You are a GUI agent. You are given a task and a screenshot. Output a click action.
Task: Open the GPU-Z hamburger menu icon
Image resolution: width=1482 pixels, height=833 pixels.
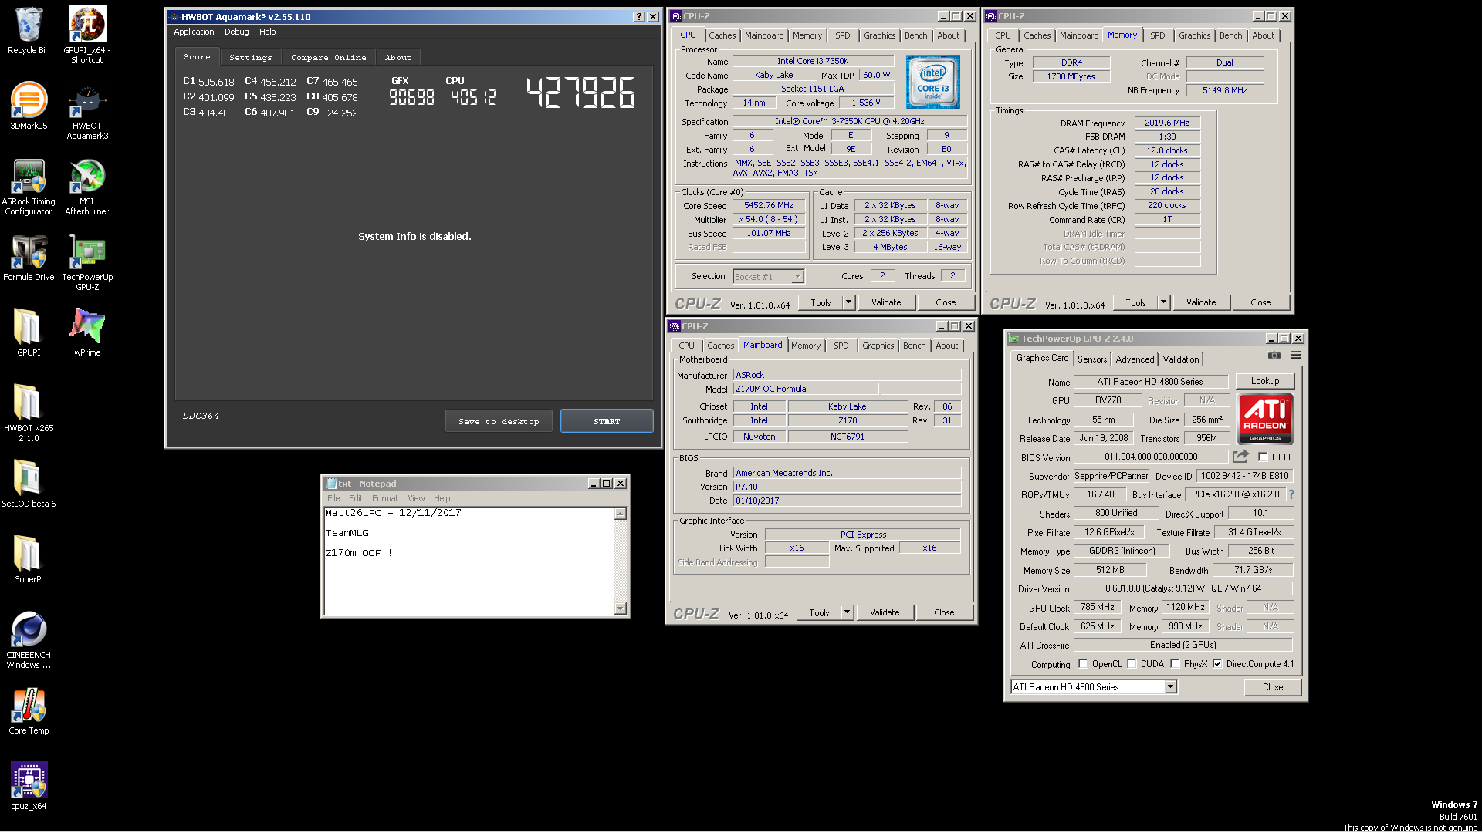click(1295, 355)
